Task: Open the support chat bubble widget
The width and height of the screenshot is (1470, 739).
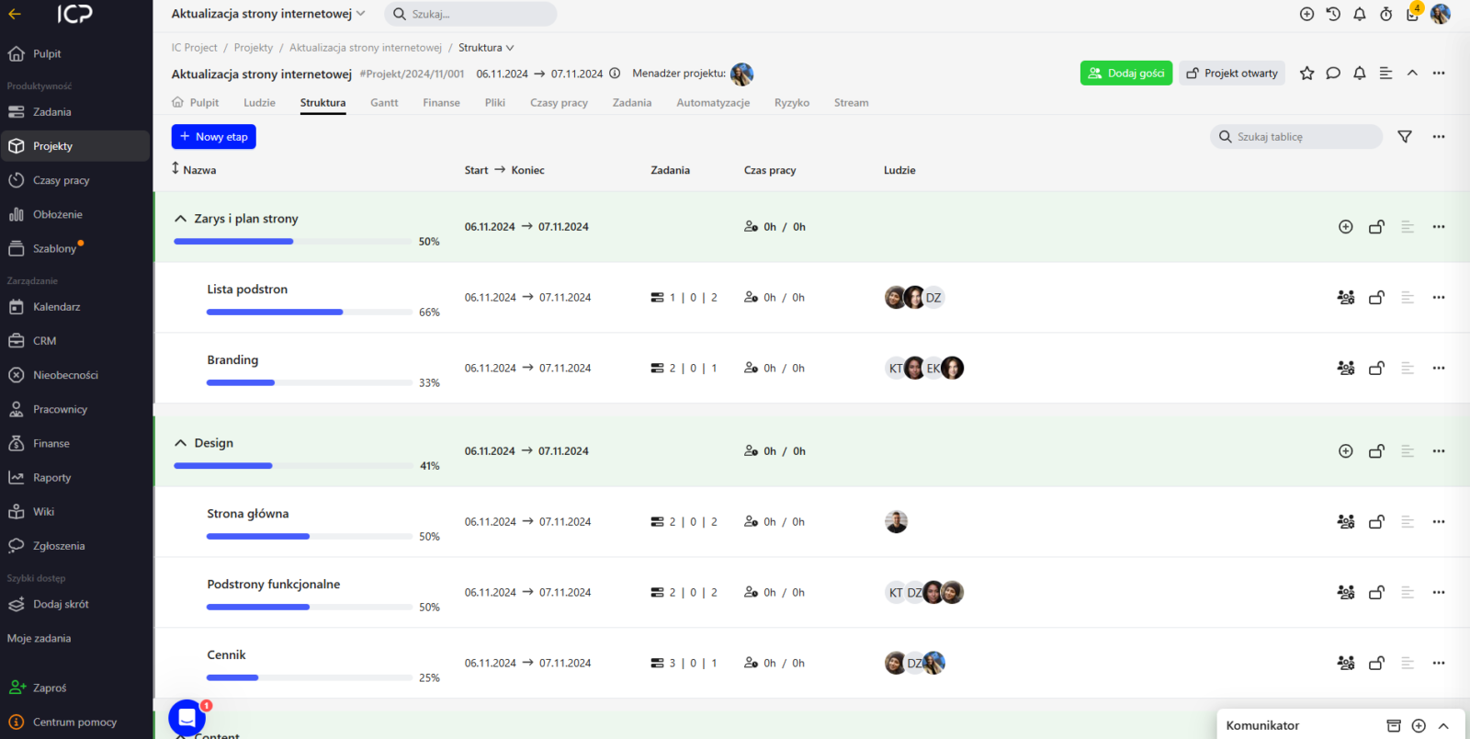Action: click(x=187, y=718)
